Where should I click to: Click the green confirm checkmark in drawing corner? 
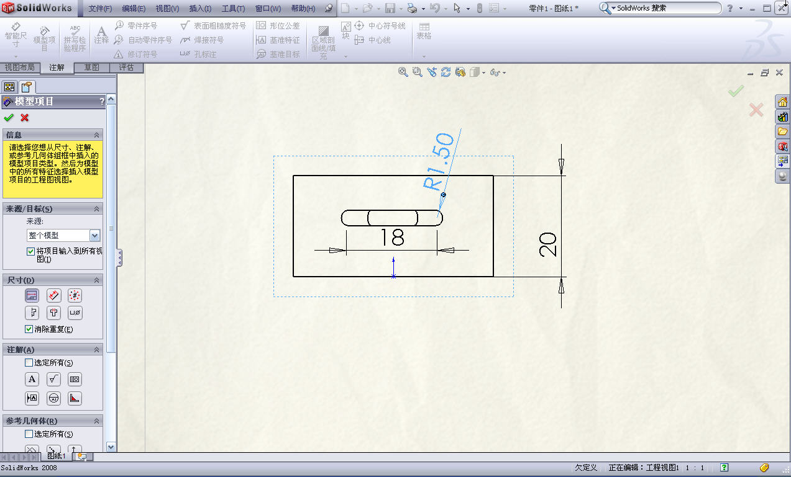coord(736,91)
